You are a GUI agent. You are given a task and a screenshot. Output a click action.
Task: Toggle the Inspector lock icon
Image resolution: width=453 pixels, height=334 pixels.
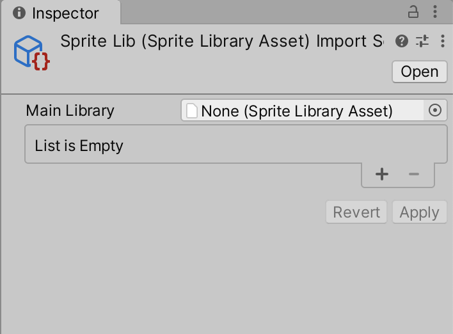pos(413,12)
